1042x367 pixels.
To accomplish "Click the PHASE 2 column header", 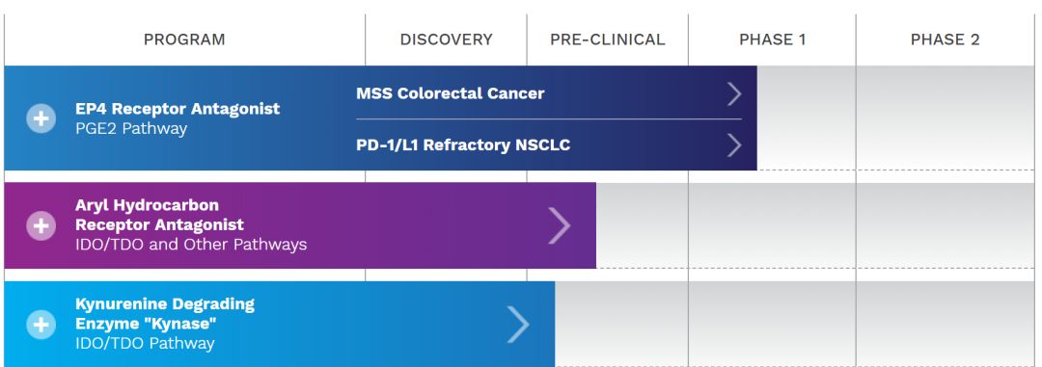I will click(945, 39).
